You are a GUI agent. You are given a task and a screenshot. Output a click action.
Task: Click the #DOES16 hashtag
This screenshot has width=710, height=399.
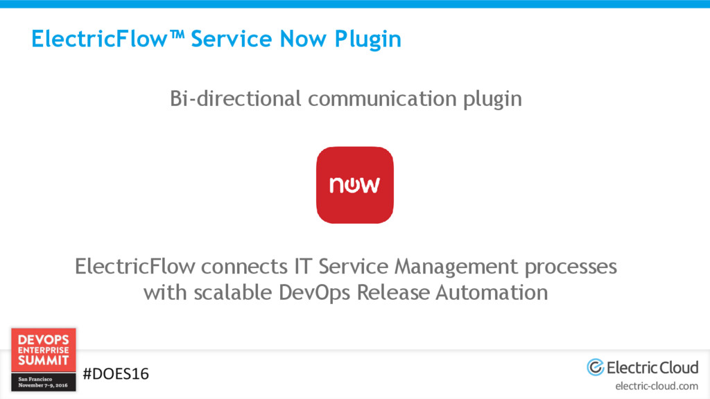coord(116,373)
